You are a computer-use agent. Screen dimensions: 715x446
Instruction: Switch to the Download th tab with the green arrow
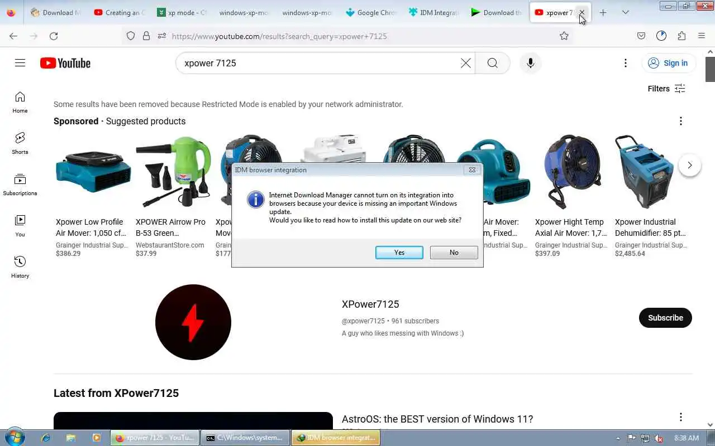496,12
